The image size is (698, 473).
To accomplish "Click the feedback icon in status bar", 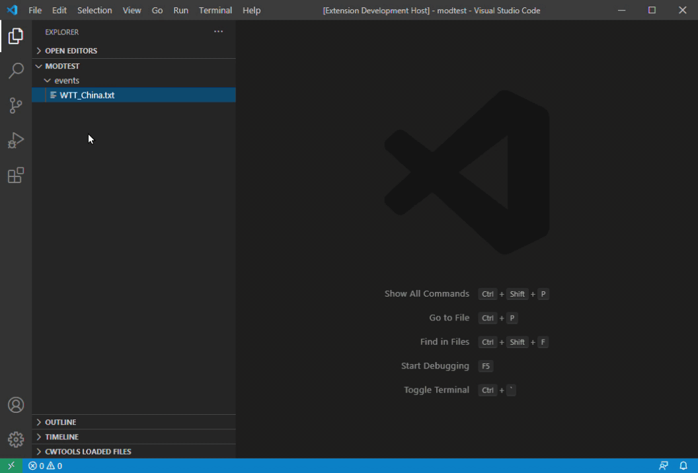I will pos(663,466).
